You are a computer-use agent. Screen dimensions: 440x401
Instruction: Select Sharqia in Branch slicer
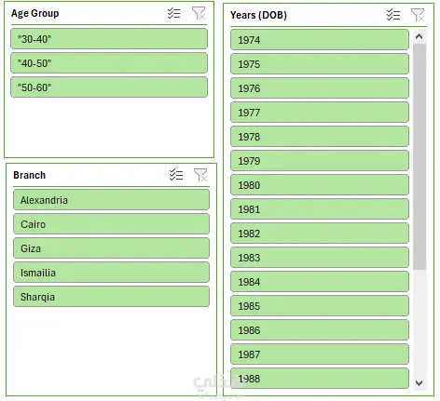tap(111, 297)
